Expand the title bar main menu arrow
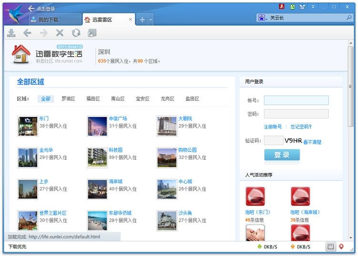The image size is (358, 256). tap(314, 7)
